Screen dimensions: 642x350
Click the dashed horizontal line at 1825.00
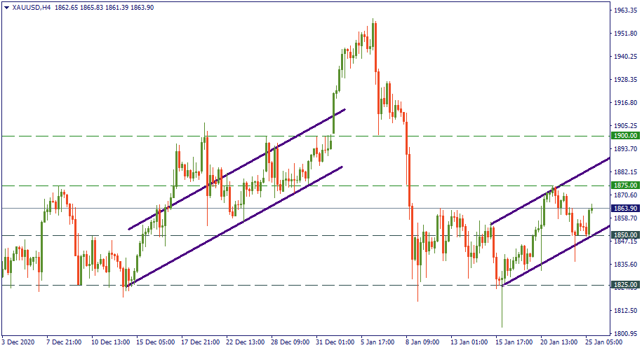point(281,285)
